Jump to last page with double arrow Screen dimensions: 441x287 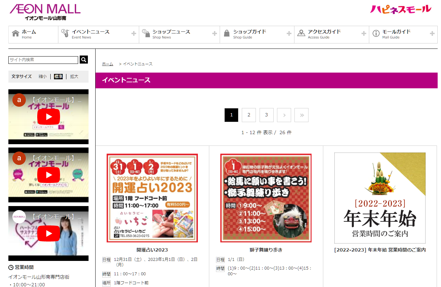pos(301,115)
